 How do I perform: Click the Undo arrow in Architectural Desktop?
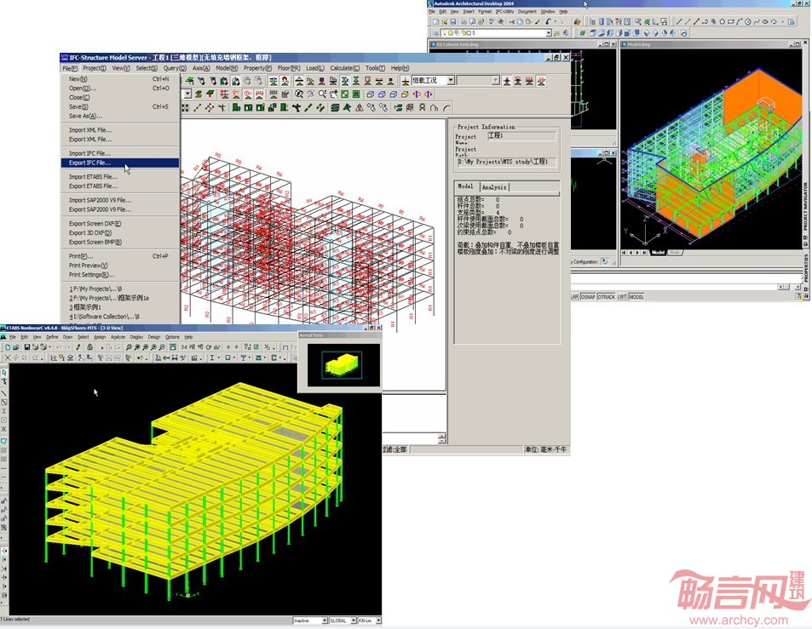click(547, 22)
